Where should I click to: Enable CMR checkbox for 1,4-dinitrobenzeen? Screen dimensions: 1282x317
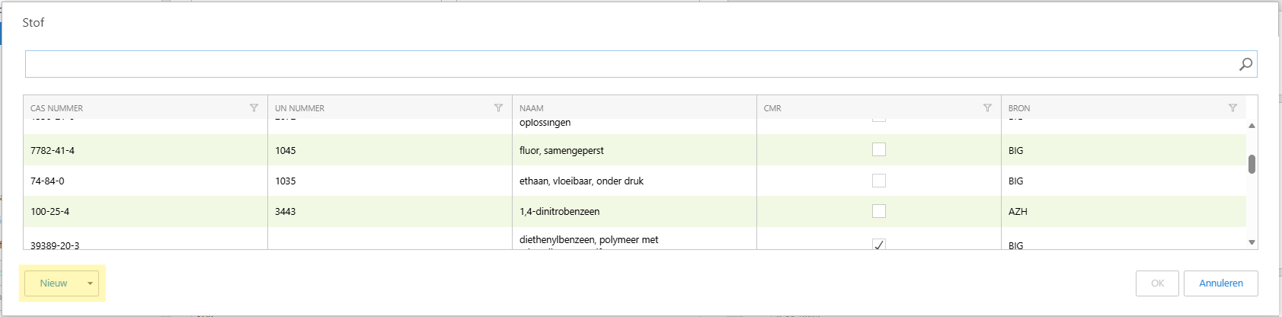coord(878,211)
